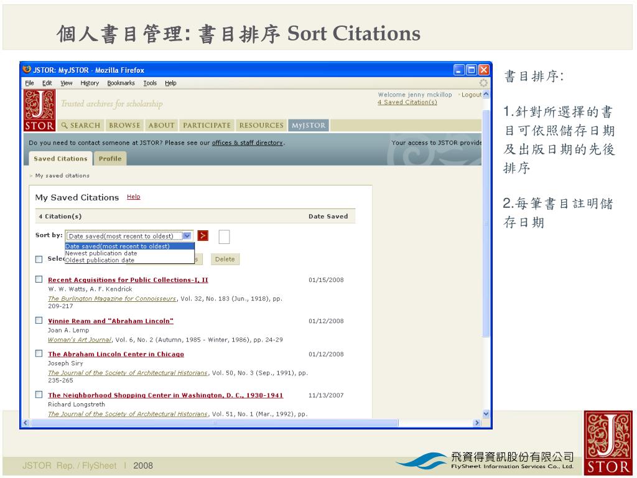Click the vertical scrollbar up arrow
The height and width of the screenshot is (478, 637).
pyautogui.click(x=486, y=95)
